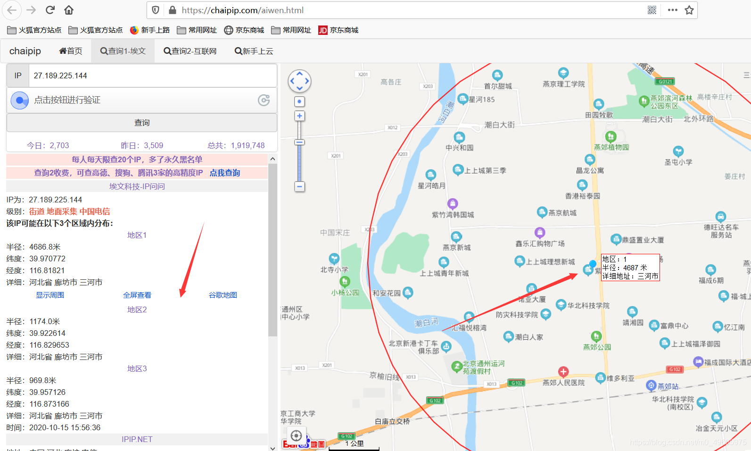Click 全屏查看 fullscreen view link
Screen dimensions: 751x451
point(137,295)
